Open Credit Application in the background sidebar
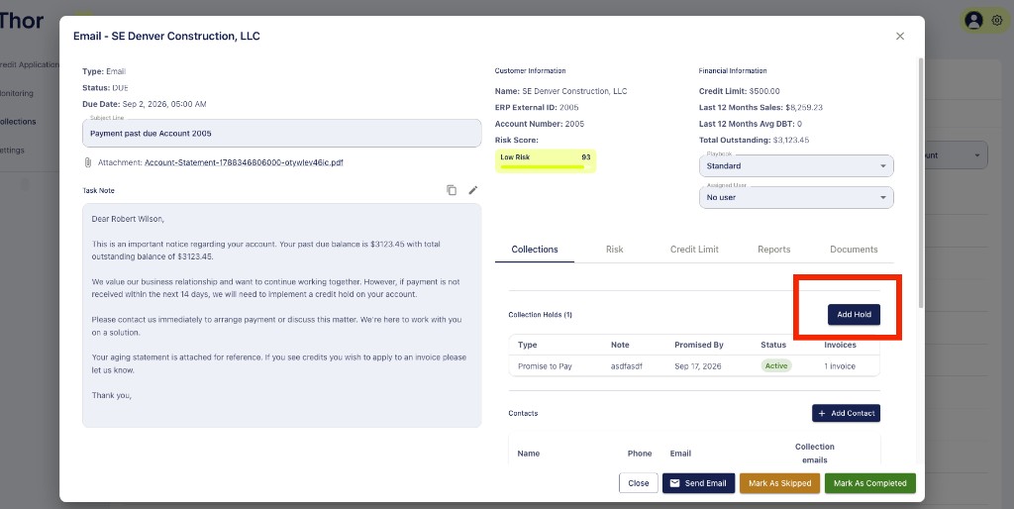Screen dimensions: 1014x509 pos(30,64)
